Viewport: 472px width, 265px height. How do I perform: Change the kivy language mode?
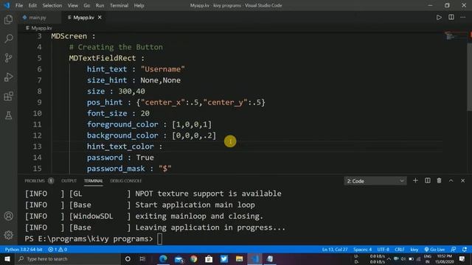414,250
